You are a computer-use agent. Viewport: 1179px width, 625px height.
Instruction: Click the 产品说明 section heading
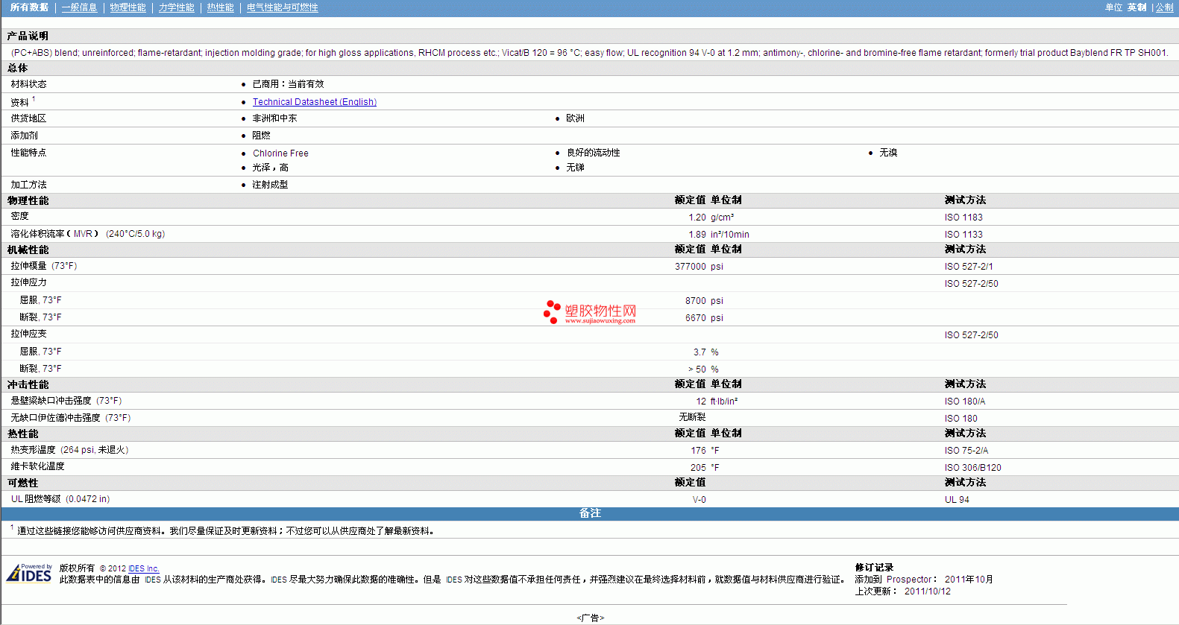pos(28,36)
